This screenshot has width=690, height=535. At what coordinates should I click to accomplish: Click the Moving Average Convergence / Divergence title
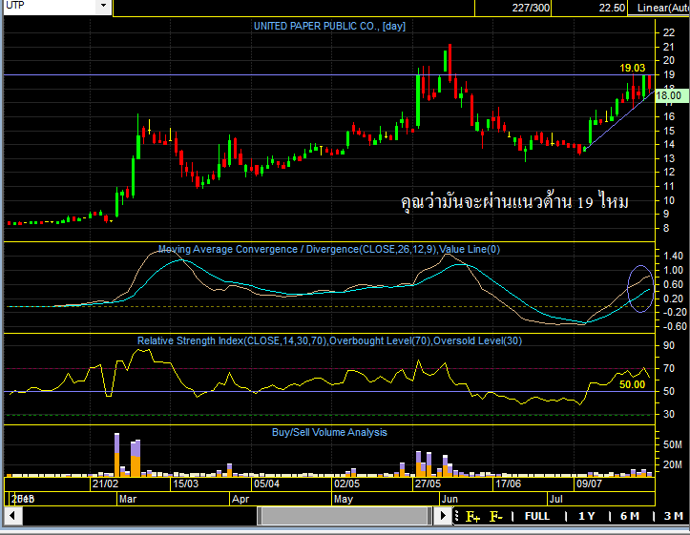(328, 249)
